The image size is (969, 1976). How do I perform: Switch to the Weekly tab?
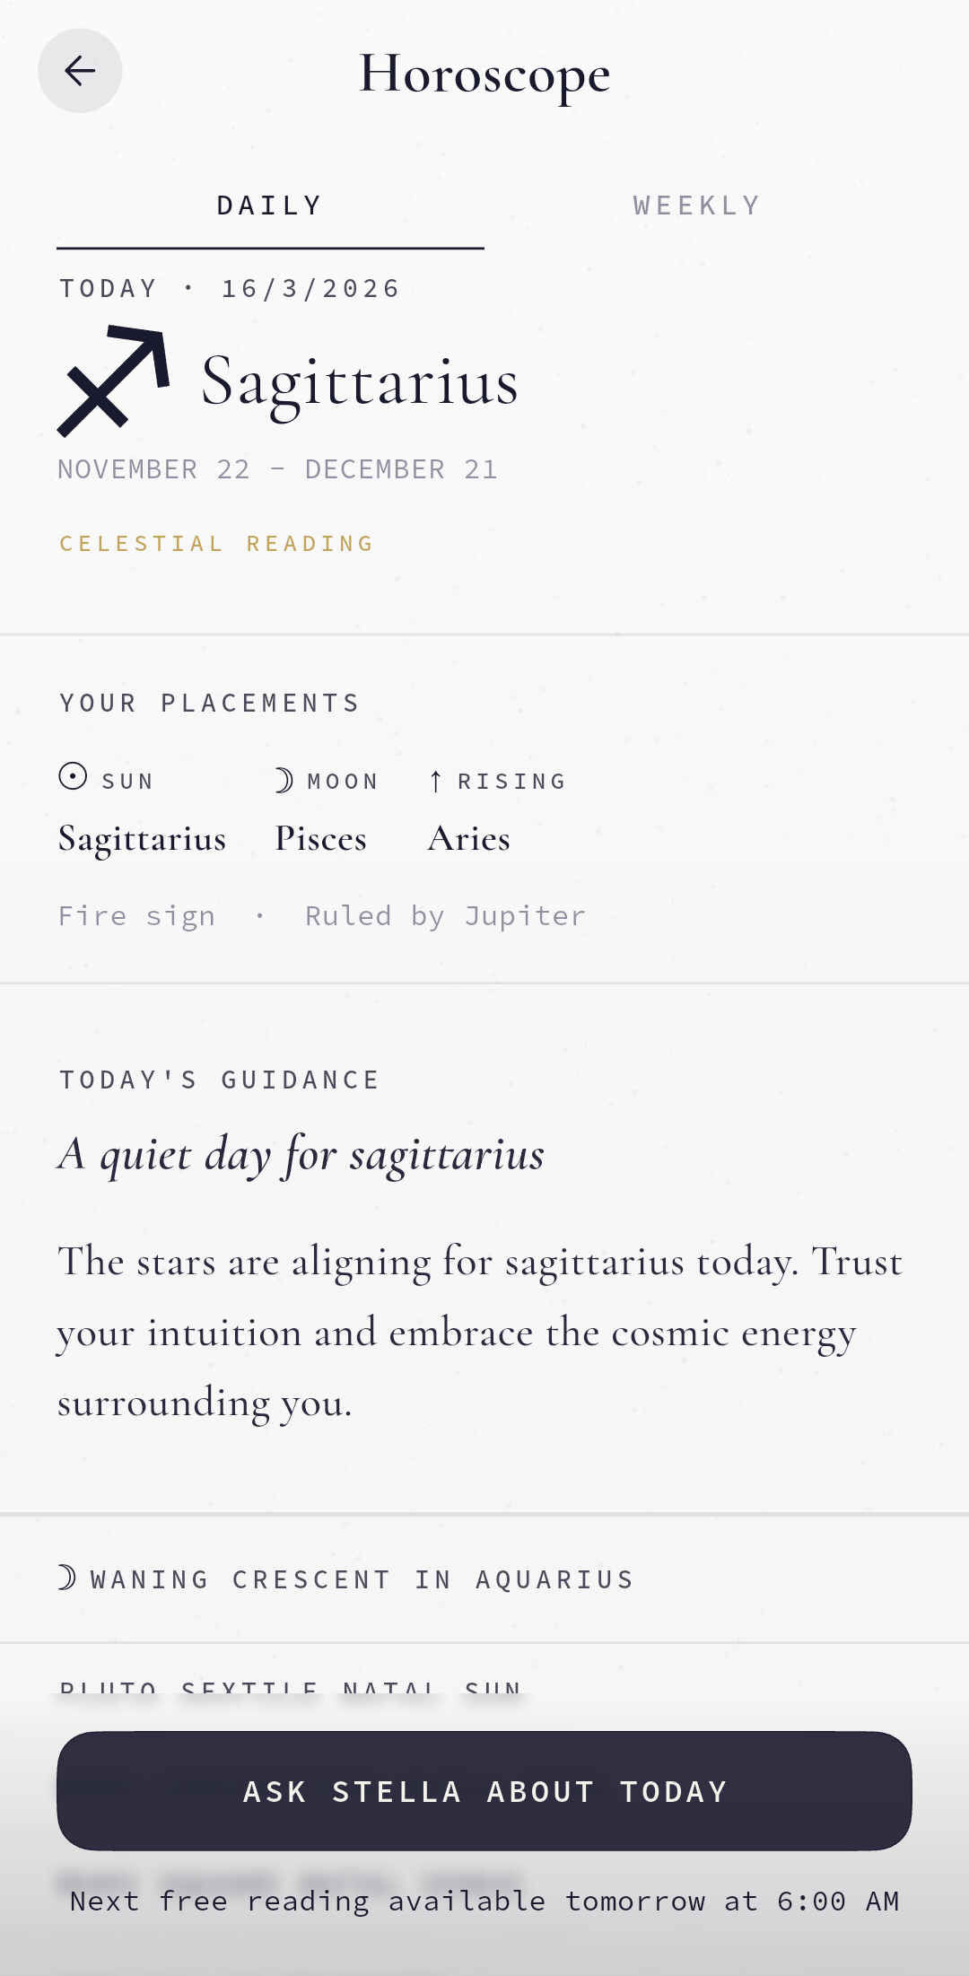697,206
